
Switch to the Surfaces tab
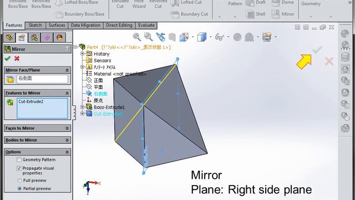[57, 25]
